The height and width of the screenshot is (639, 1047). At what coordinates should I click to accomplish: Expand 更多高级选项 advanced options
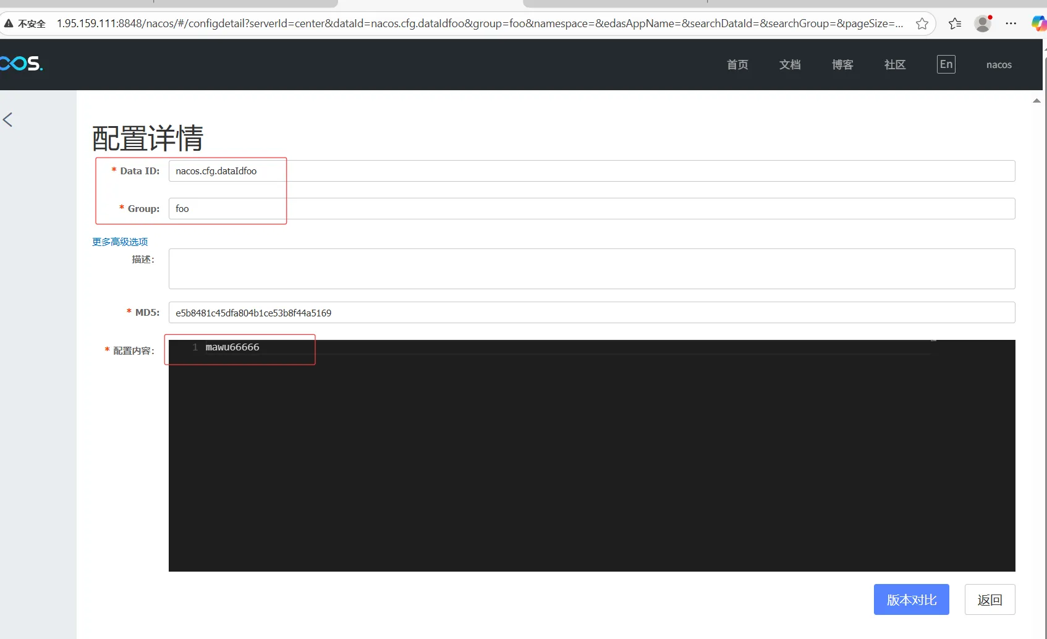(x=120, y=242)
